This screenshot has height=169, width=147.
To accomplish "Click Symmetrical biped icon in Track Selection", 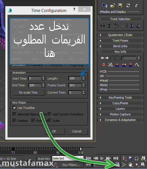I will (131, 26).
